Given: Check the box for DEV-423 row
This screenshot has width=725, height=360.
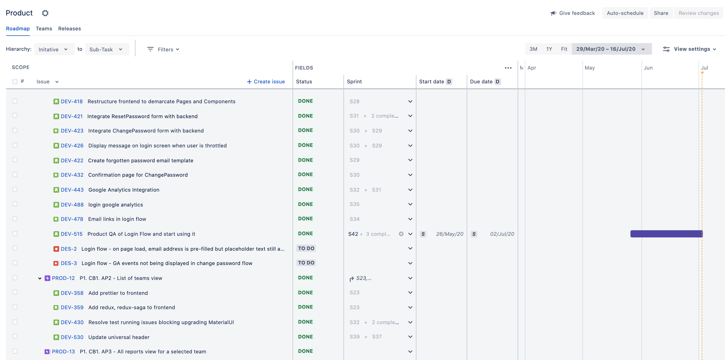Looking at the screenshot, I should pos(15,130).
